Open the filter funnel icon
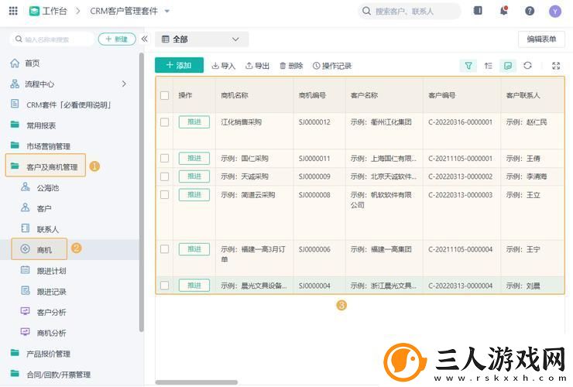This screenshot has height=387, width=573. coord(468,66)
